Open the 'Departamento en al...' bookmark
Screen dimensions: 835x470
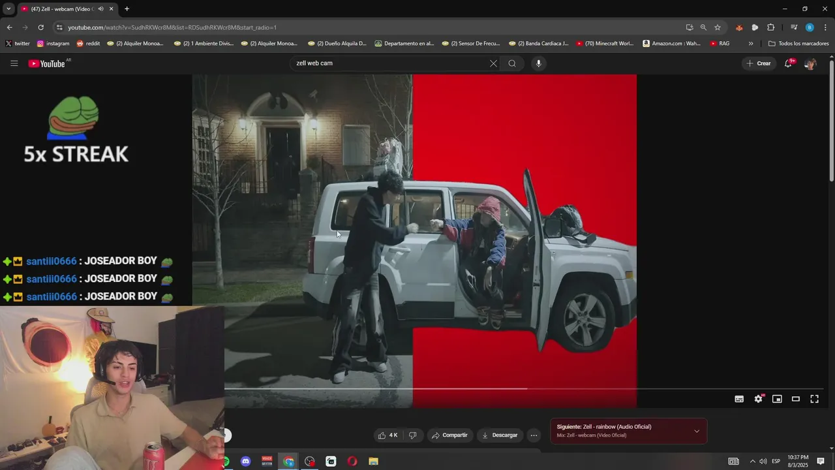coord(404,44)
